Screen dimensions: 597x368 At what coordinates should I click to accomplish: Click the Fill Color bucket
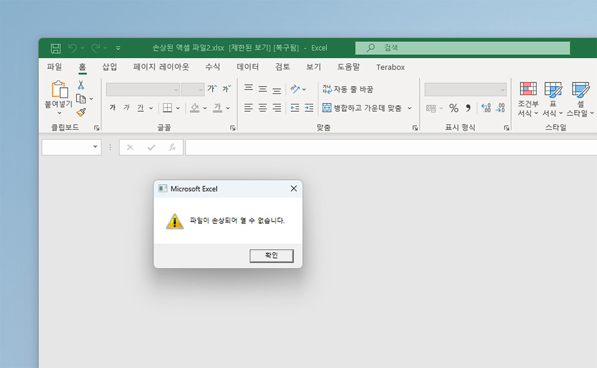(195, 108)
